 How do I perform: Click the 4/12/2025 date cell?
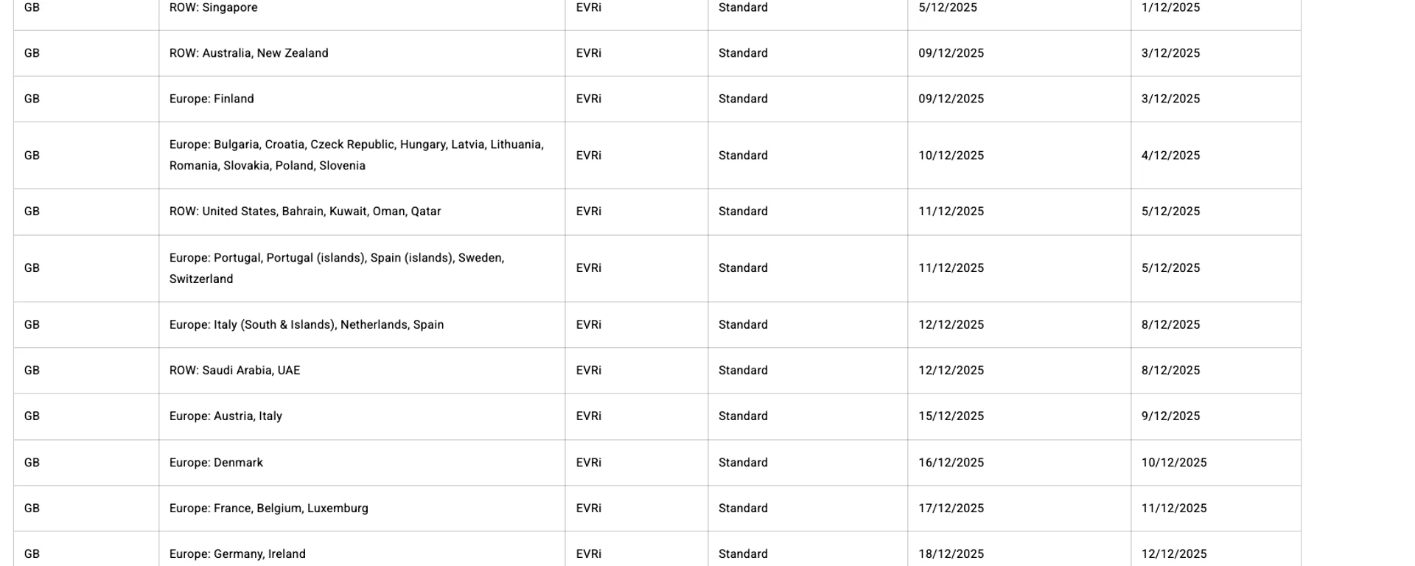click(x=1170, y=156)
